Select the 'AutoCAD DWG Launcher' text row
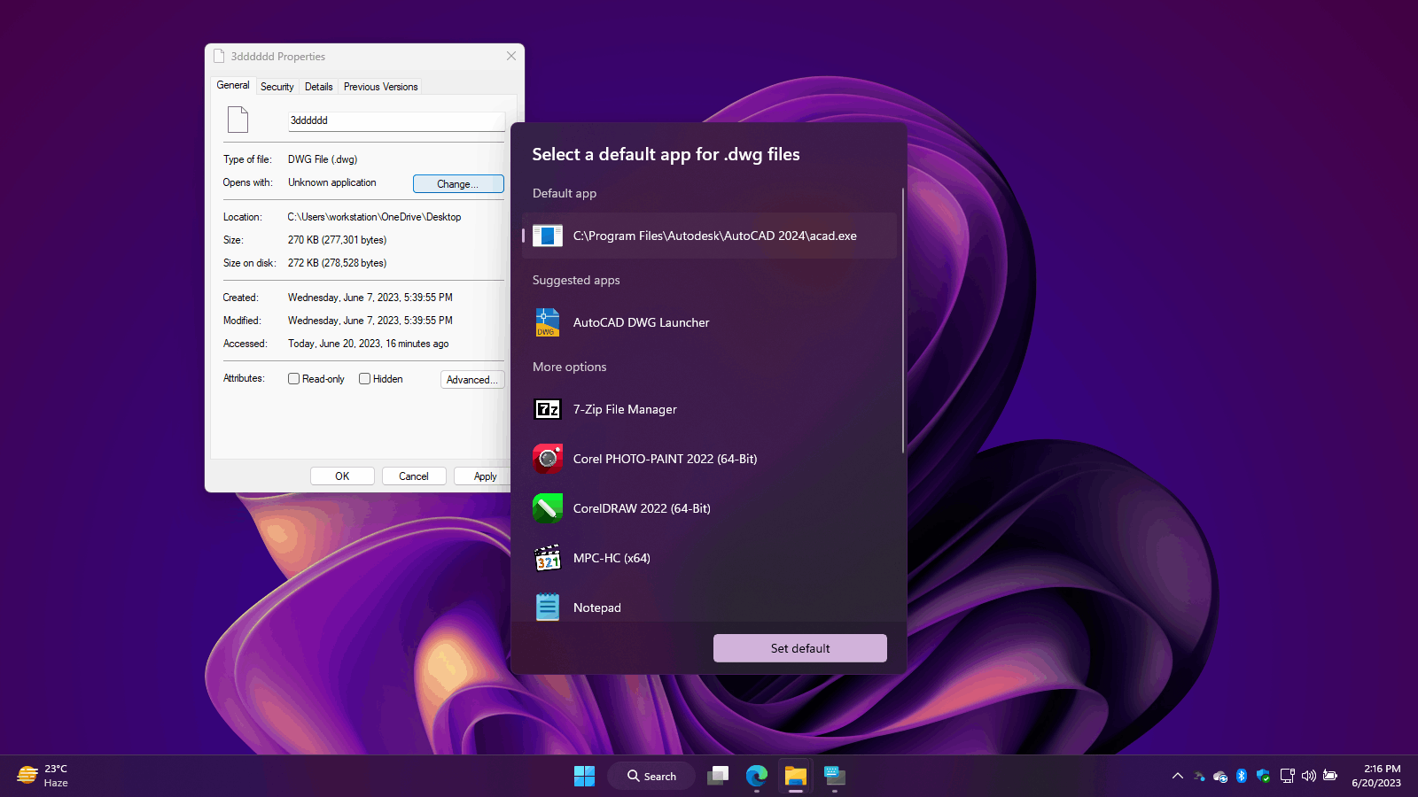The image size is (1418, 797). 642,322
